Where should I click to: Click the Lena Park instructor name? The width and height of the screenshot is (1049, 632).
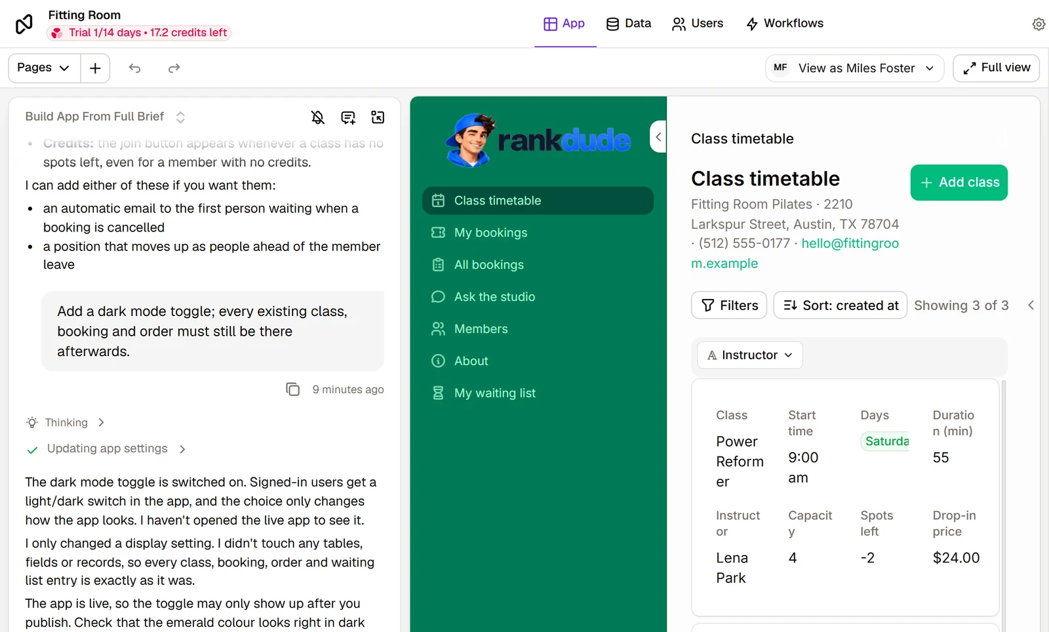(732, 568)
